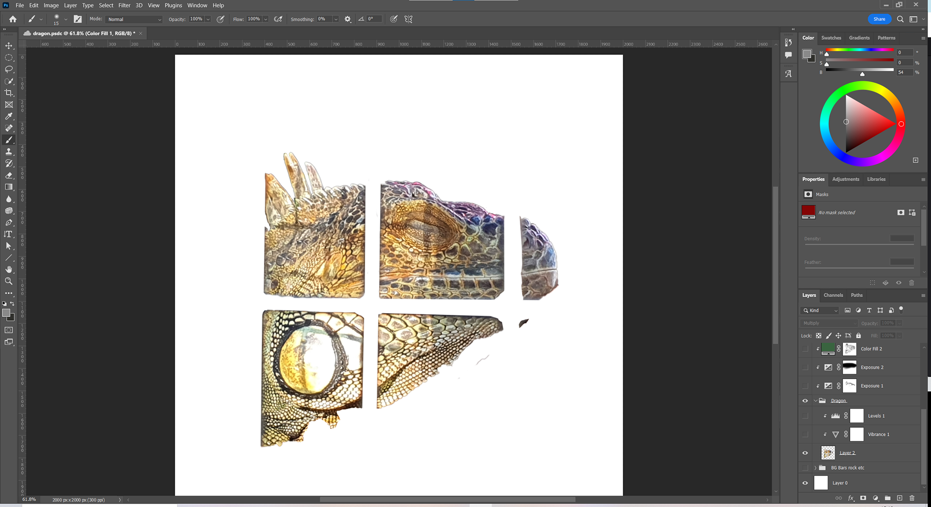Viewport: 931px width, 507px height.
Task: Select the Elliptical Marquee tool
Action: pos(9,57)
